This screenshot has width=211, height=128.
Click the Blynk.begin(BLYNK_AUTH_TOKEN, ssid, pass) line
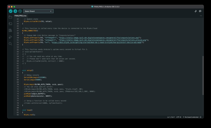(x=44, y=84)
